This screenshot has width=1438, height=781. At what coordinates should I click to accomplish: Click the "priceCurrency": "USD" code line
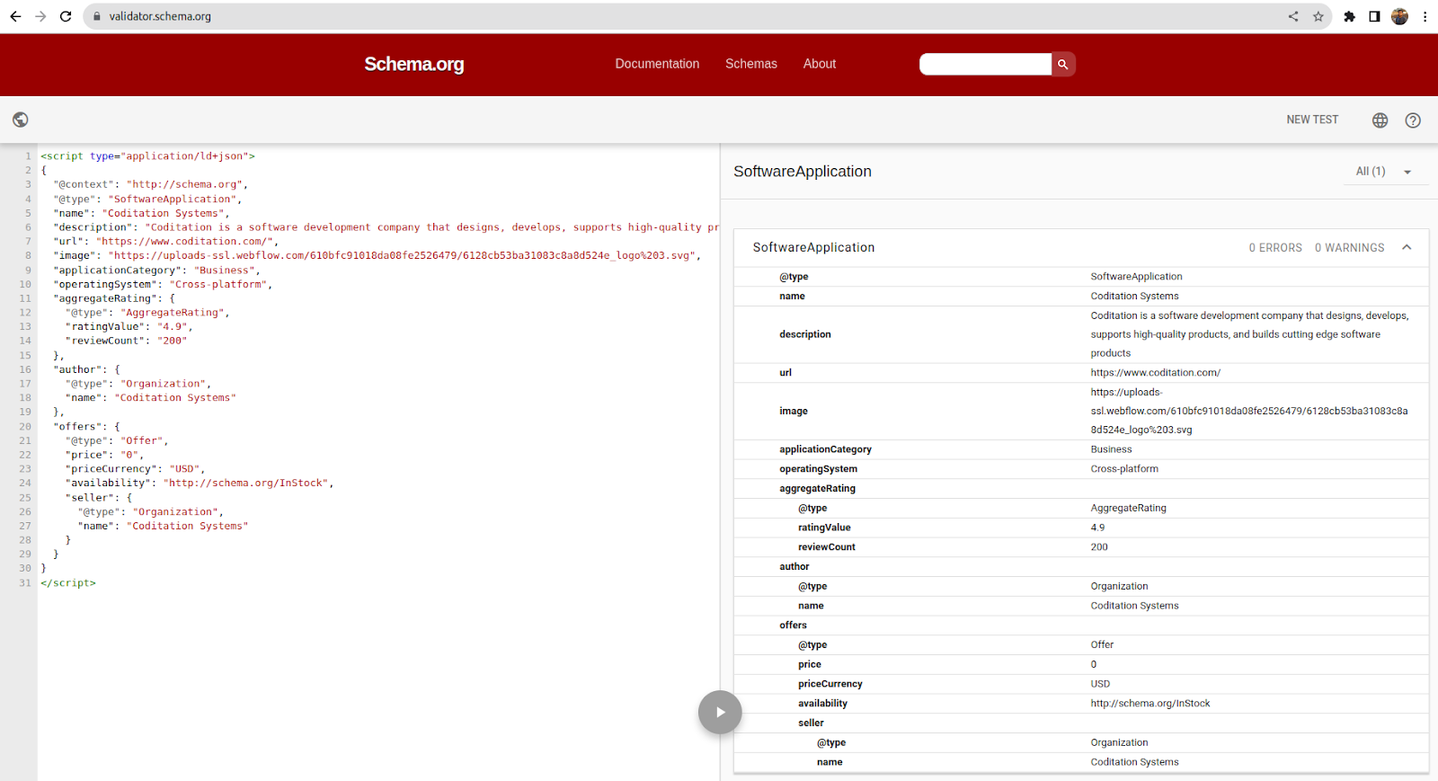pyautogui.click(x=136, y=469)
